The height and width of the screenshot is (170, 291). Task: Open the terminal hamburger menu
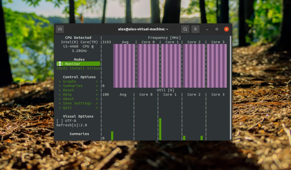pyautogui.click(x=195, y=29)
